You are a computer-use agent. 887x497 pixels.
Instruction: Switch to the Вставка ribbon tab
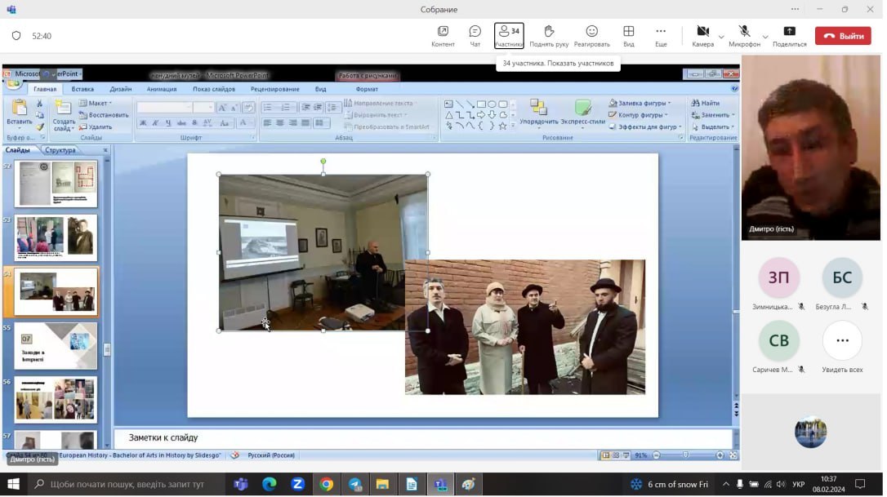coord(82,89)
